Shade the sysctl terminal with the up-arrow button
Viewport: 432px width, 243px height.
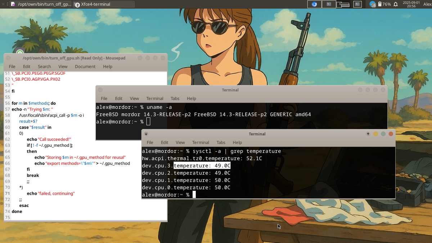click(368, 134)
